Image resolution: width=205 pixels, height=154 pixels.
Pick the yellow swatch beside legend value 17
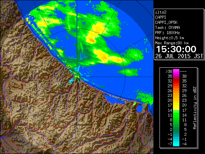point(176,105)
